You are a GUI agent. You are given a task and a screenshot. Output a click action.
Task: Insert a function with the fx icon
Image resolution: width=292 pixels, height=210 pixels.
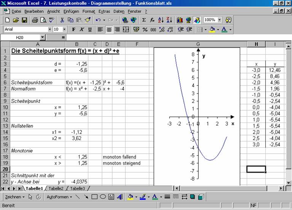tap(152, 20)
